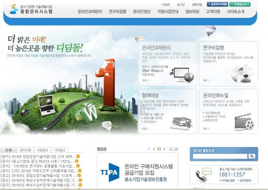Click the 온라인과제관리 card title
The width and height of the screenshot is (268, 190).
(156, 47)
